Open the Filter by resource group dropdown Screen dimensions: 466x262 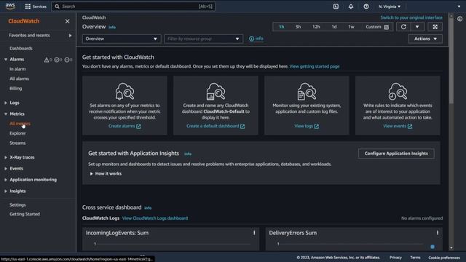[x=204, y=39]
